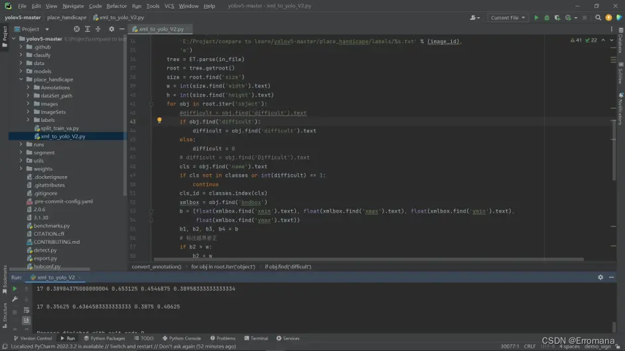Click the Run console vertical scrollbar
Viewport: 625px width, 351px height.
(614, 326)
